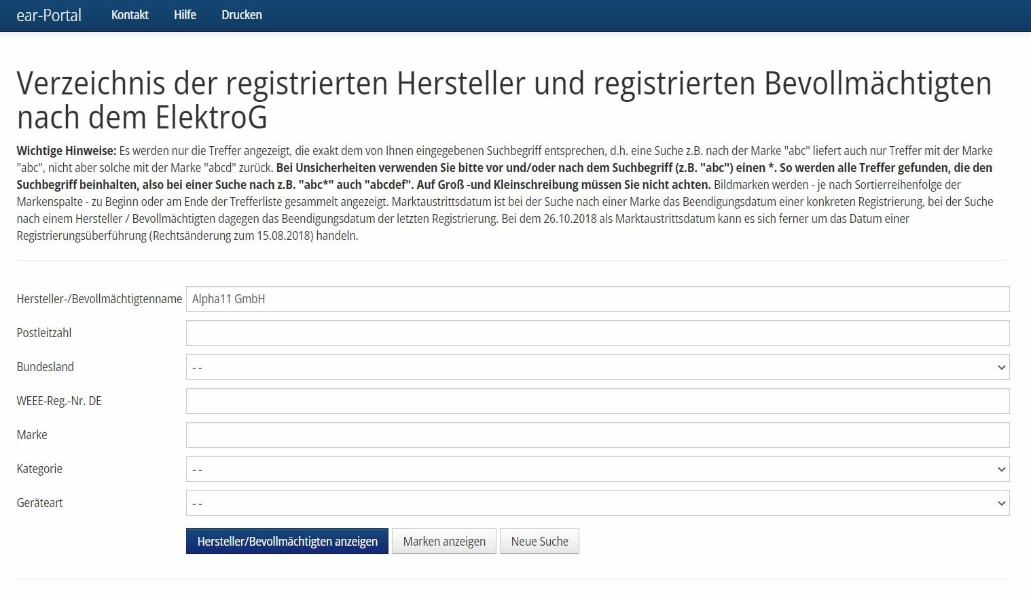Click the Postleitzahl label text

[x=44, y=333]
